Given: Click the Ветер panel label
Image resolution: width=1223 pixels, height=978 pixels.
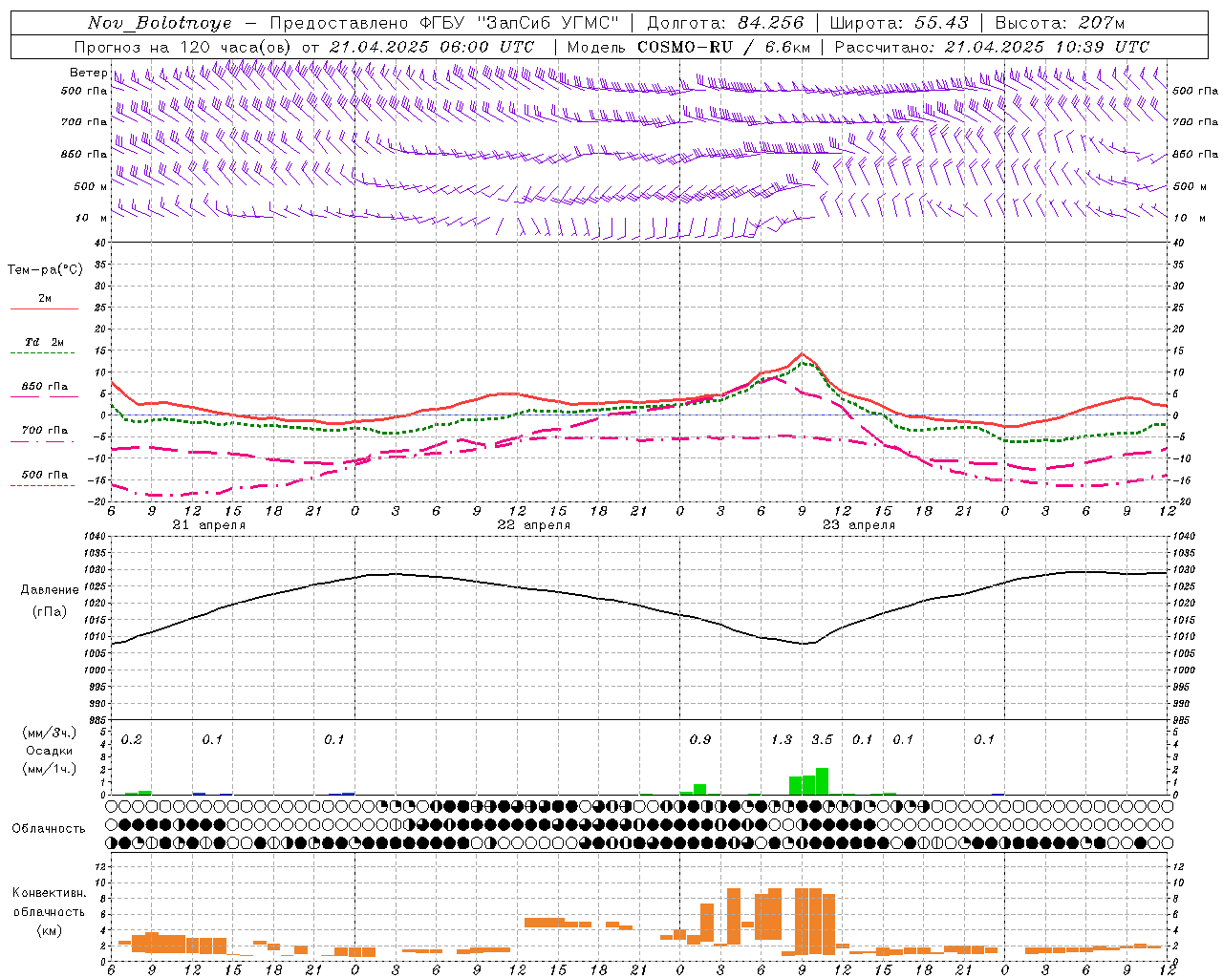Looking at the screenshot, I should click(88, 73).
